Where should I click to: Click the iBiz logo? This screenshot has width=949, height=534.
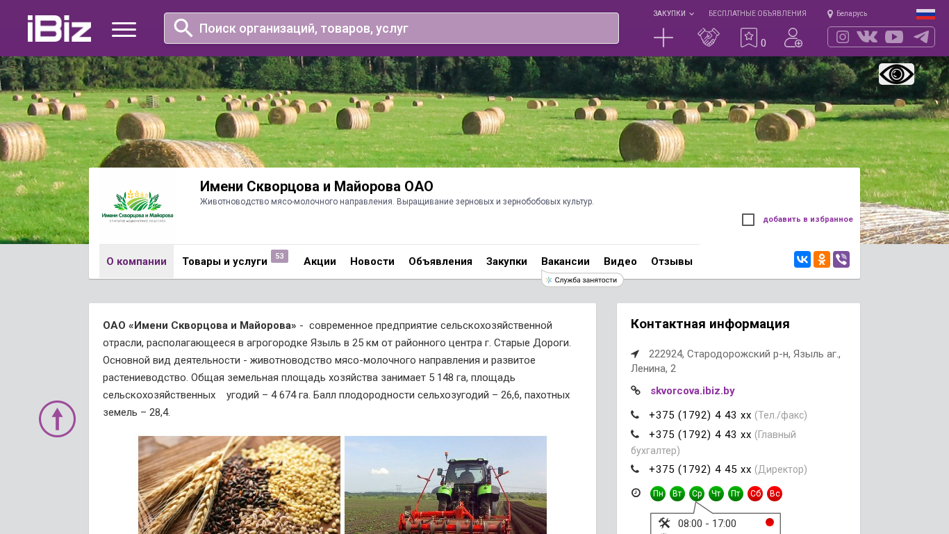tap(59, 29)
